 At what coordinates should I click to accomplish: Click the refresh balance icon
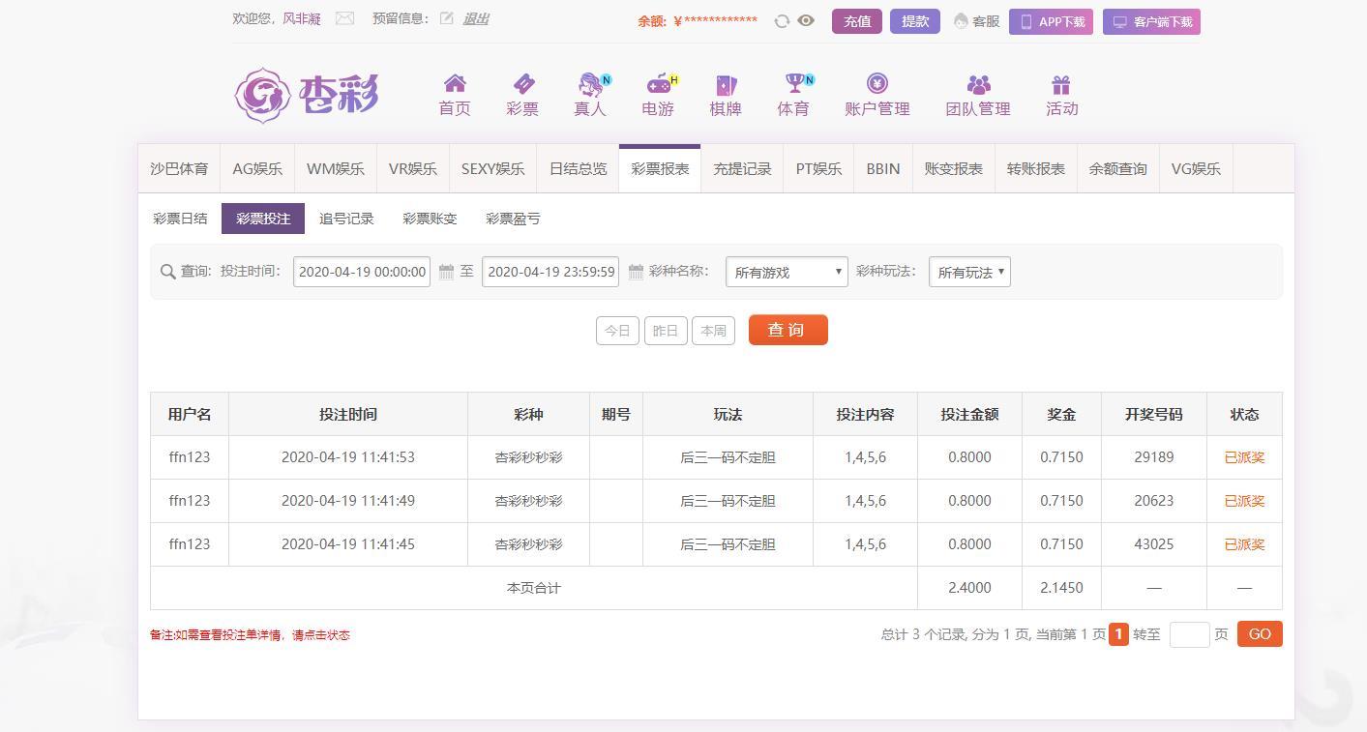[x=782, y=21]
